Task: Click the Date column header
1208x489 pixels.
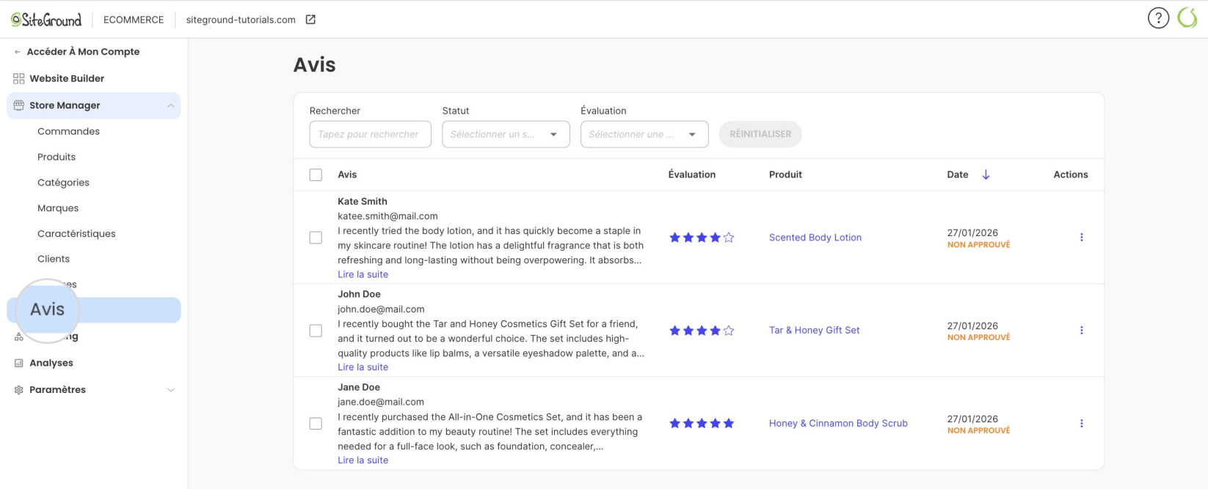Action: click(x=958, y=174)
